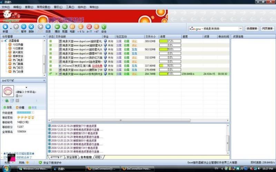Open the Windows Start button

click(7, 169)
